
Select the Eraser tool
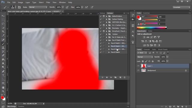pos(3,55)
